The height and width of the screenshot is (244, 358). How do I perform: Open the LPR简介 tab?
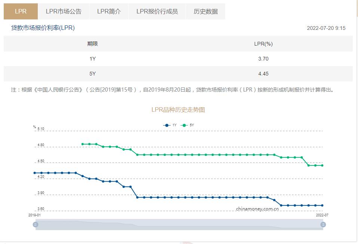click(108, 11)
